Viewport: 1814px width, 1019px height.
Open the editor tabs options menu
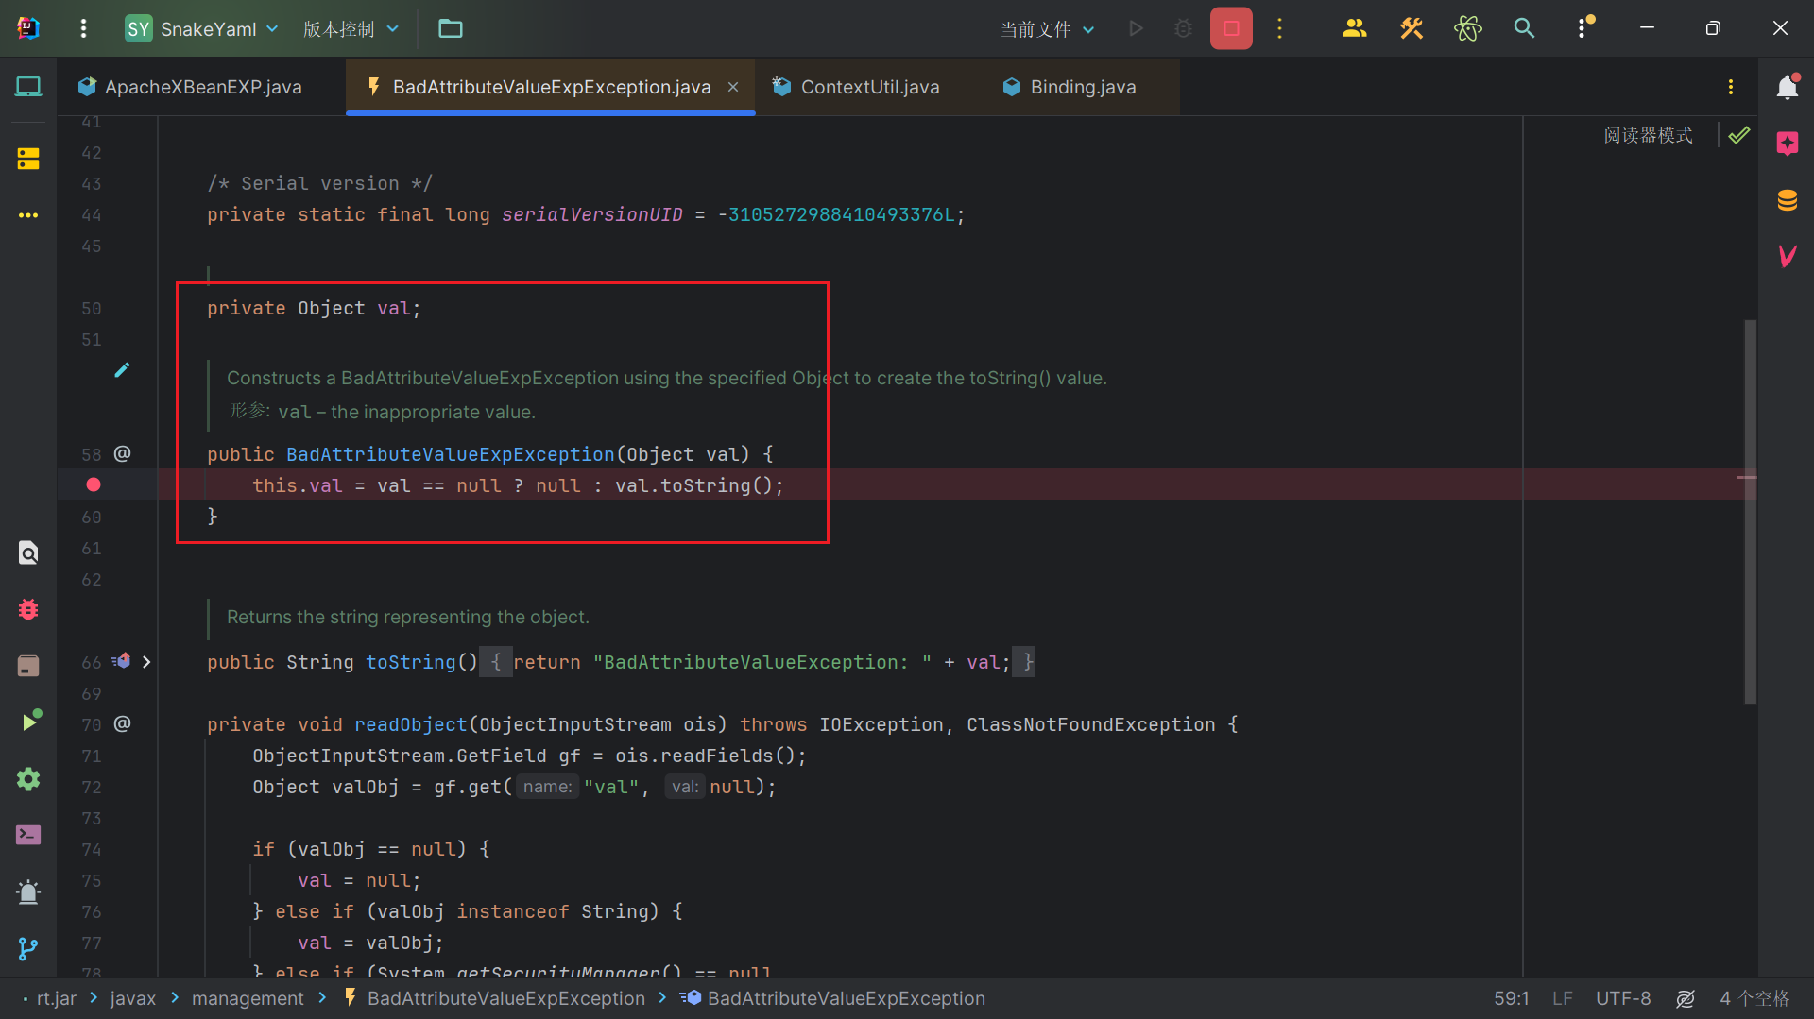coord(1731,87)
